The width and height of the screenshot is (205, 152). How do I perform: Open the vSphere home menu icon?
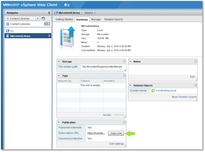pos(67,5)
